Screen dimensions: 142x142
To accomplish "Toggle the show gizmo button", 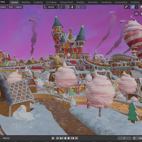I will pyautogui.click(x=133, y=7).
